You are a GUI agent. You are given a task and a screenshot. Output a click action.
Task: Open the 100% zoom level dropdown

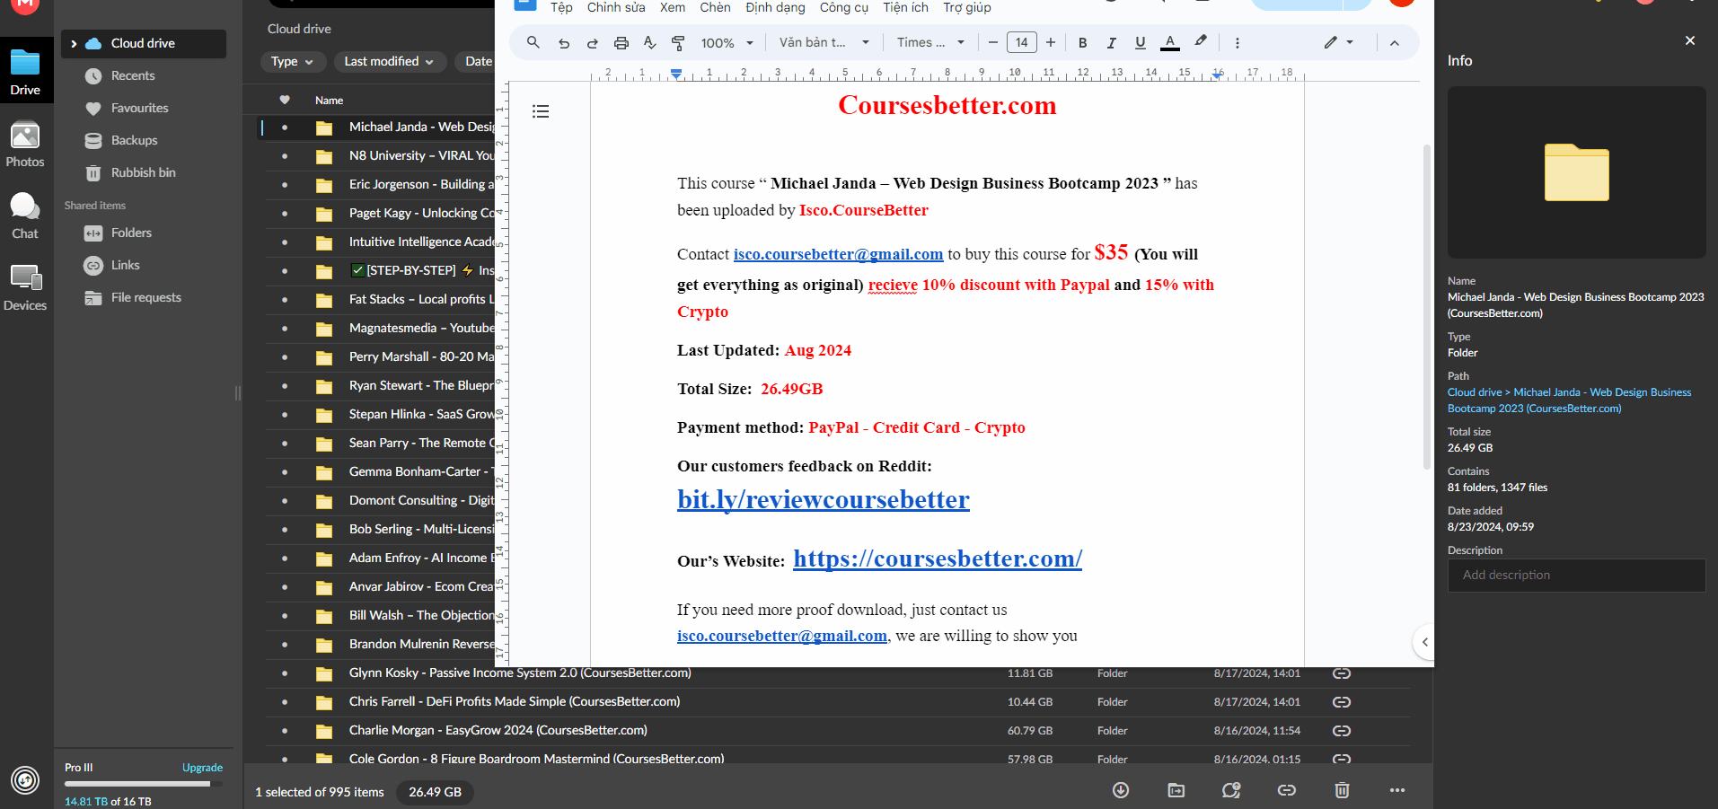[x=727, y=43]
